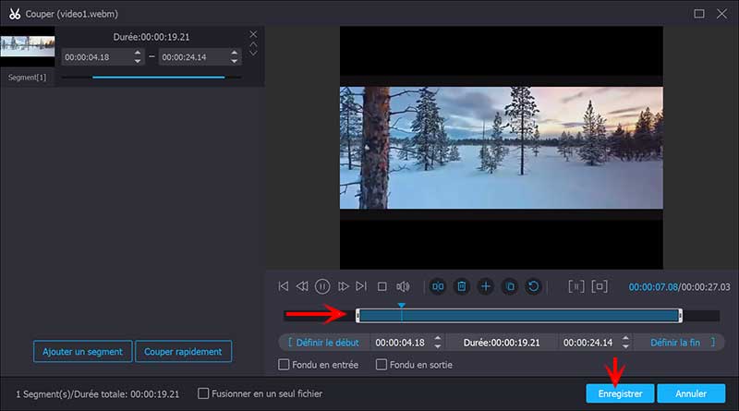Reset the cut with the undo icon
The width and height of the screenshot is (739, 411).
pyautogui.click(x=533, y=287)
